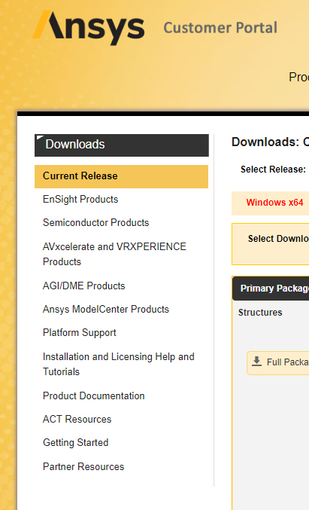Open AVxcelerate and VRXPERIENCE Products
Image resolution: width=309 pixels, height=510 pixels.
[114, 254]
